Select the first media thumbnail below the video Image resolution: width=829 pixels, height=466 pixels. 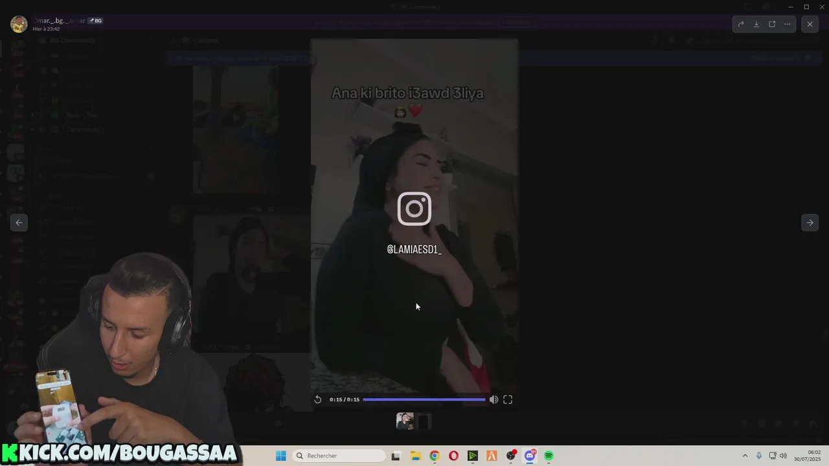[405, 421]
